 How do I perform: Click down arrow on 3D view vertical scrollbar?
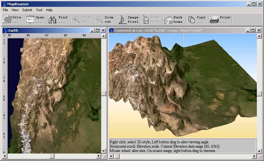pos(259,151)
